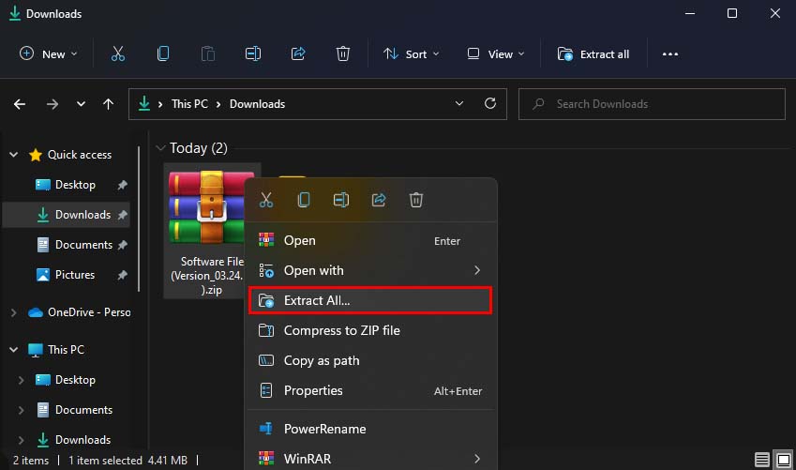Click the New button in toolbar

point(49,54)
